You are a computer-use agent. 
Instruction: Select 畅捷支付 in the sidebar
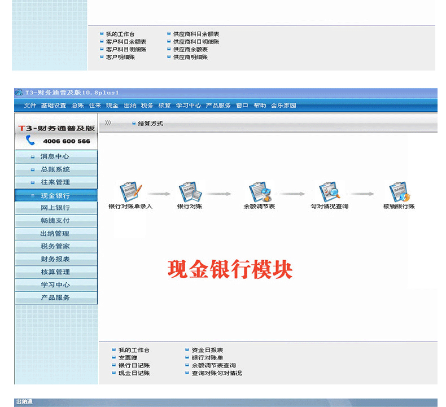(x=56, y=221)
